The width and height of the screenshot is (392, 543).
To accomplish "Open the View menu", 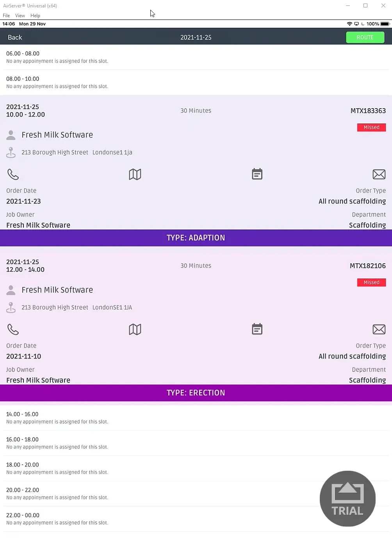I will (20, 16).
